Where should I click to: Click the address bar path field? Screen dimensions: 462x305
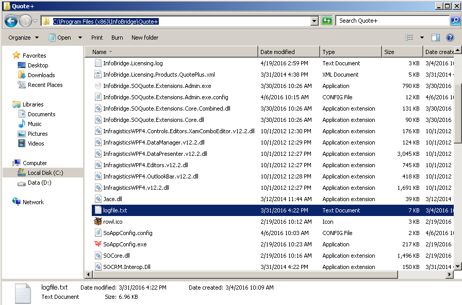176,21
